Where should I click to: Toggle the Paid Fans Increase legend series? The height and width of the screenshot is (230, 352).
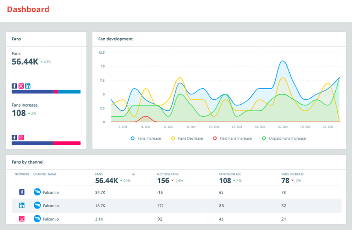pyautogui.click(x=232, y=138)
